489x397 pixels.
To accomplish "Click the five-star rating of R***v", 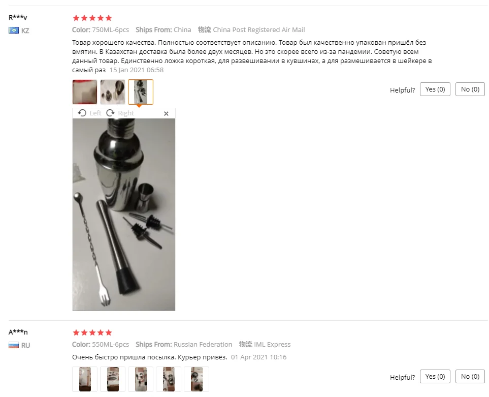I will 92,18.
